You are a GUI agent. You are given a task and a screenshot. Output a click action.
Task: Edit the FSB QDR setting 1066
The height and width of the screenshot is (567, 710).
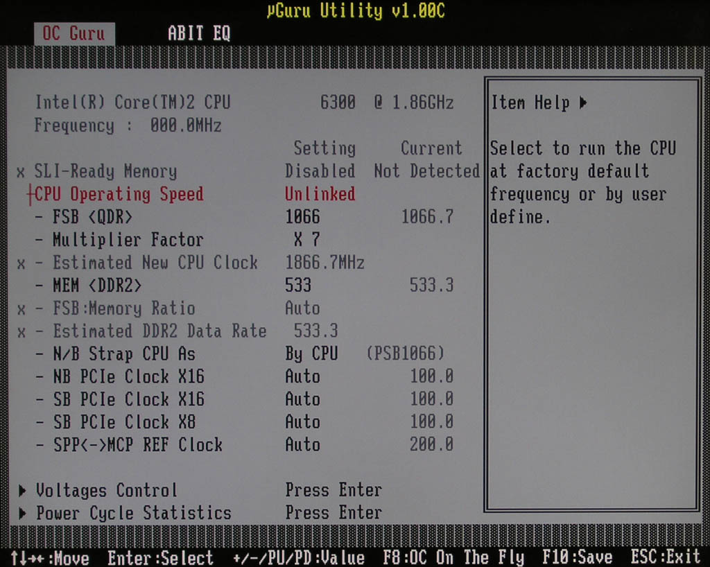pos(302,217)
